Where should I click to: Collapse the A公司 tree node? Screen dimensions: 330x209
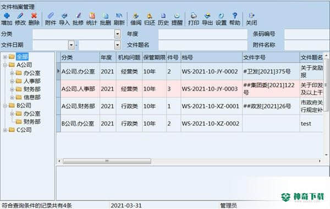[5, 65]
